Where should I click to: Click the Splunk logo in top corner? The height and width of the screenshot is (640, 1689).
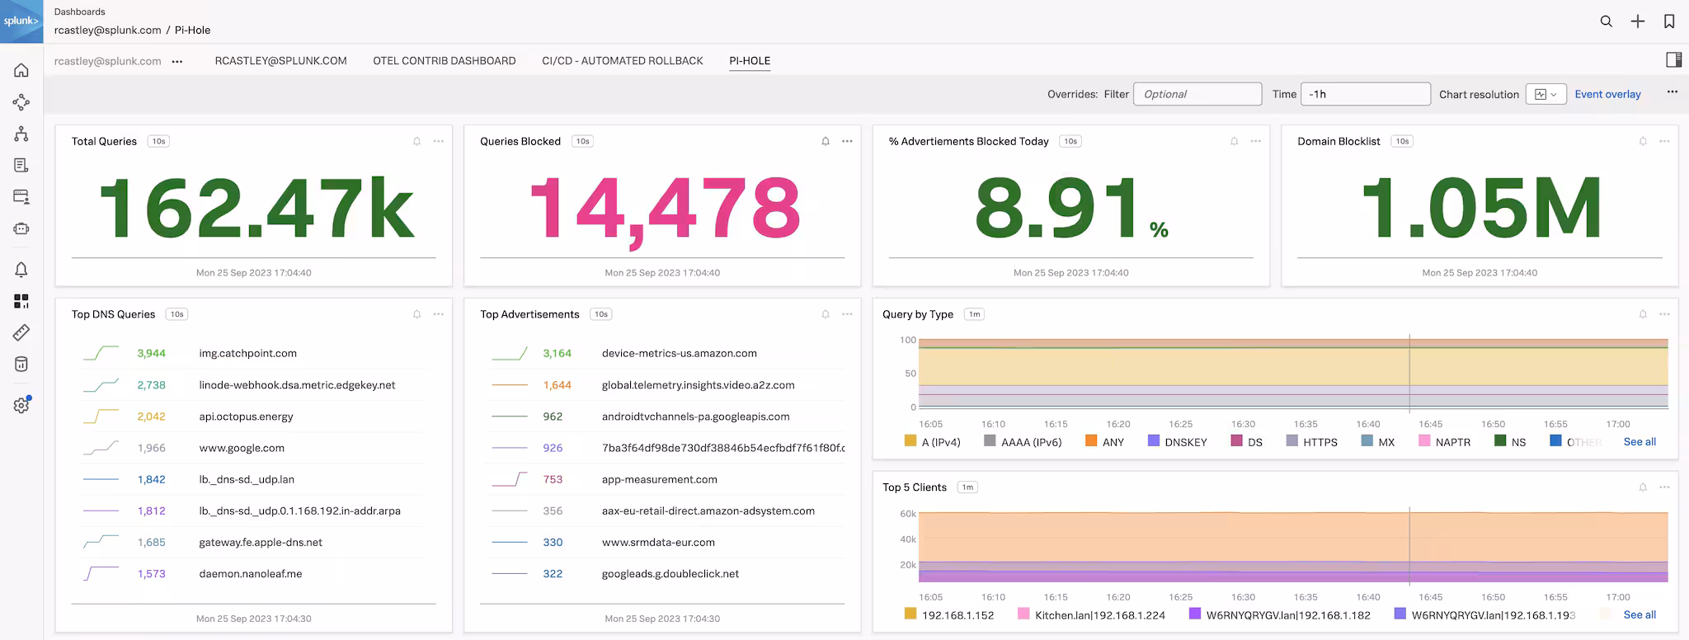(21, 21)
